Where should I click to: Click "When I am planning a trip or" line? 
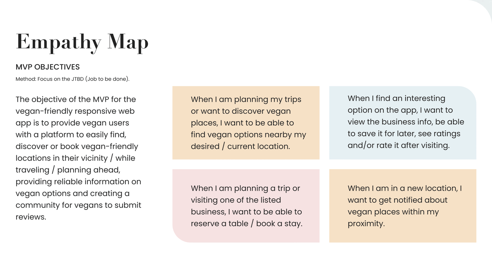point(245,188)
